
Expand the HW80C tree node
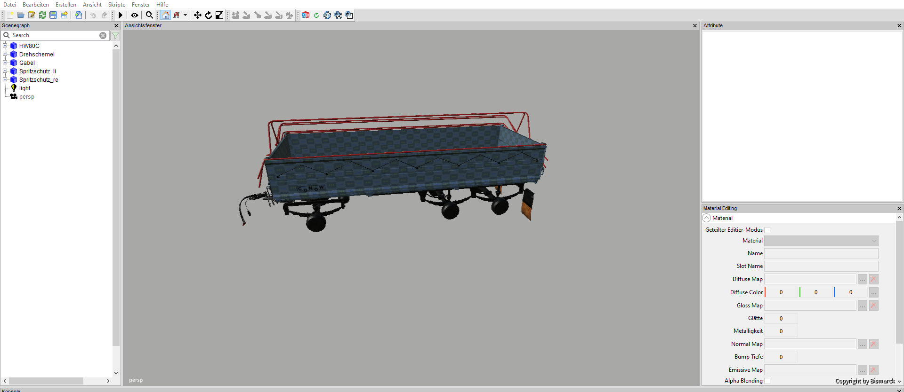coord(5,46)
